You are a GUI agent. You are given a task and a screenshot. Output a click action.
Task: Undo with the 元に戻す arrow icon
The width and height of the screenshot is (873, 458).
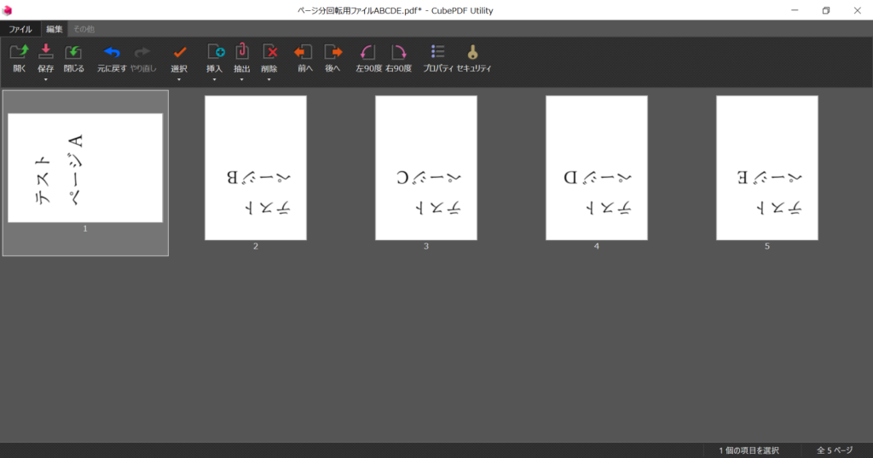(112, 52)
